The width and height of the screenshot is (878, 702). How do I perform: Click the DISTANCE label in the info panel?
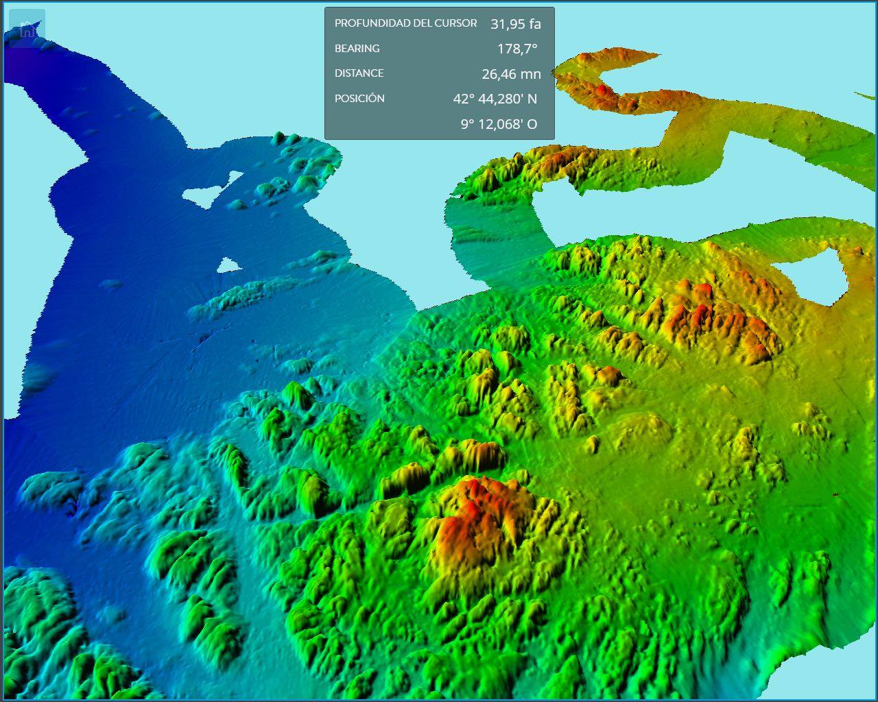359,73
